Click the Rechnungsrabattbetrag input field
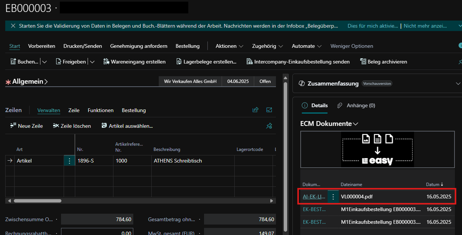Screen dimensions: 462x235 (97, 232)
